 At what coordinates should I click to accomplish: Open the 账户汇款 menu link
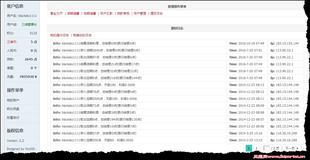tap(106, 14)
